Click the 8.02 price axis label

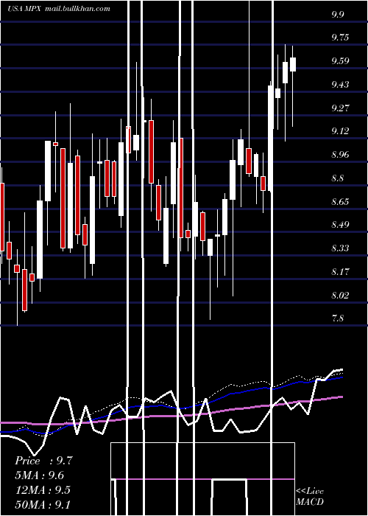coord(340,295)
